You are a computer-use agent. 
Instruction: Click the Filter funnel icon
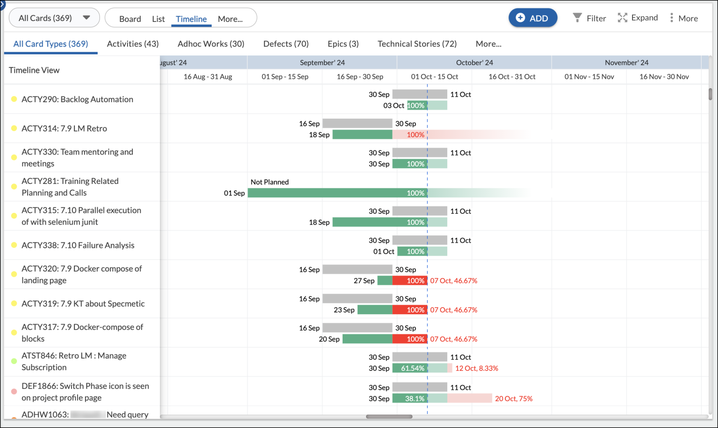(x=577, y=18)
